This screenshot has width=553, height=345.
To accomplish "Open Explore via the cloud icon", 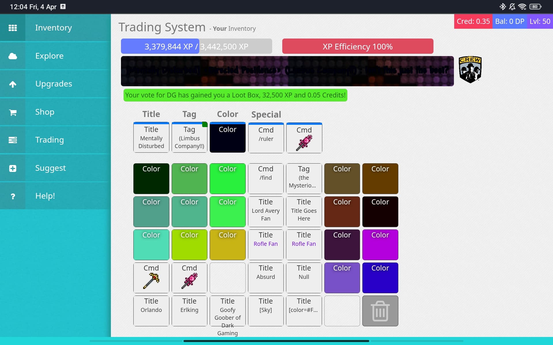I will pos(13,56).
